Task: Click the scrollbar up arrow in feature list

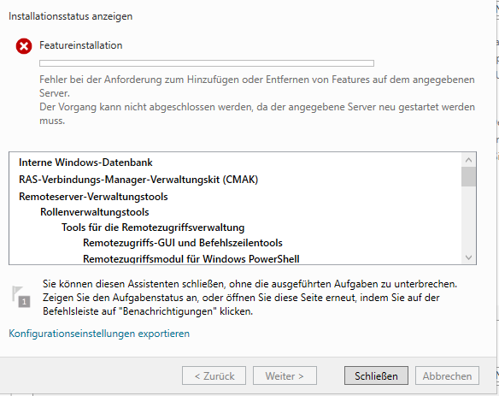Action: (468, 160)
